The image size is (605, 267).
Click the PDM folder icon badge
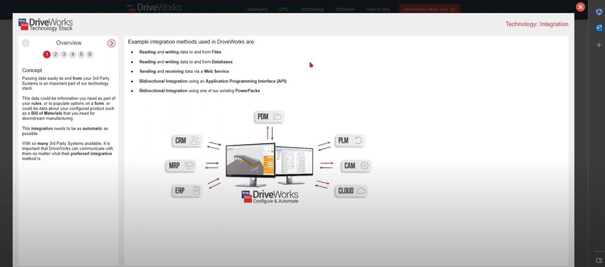pos(269,117)
